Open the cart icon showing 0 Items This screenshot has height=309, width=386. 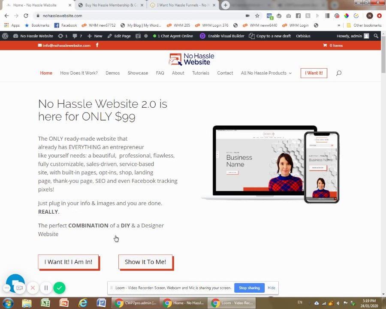click(333, 45)
